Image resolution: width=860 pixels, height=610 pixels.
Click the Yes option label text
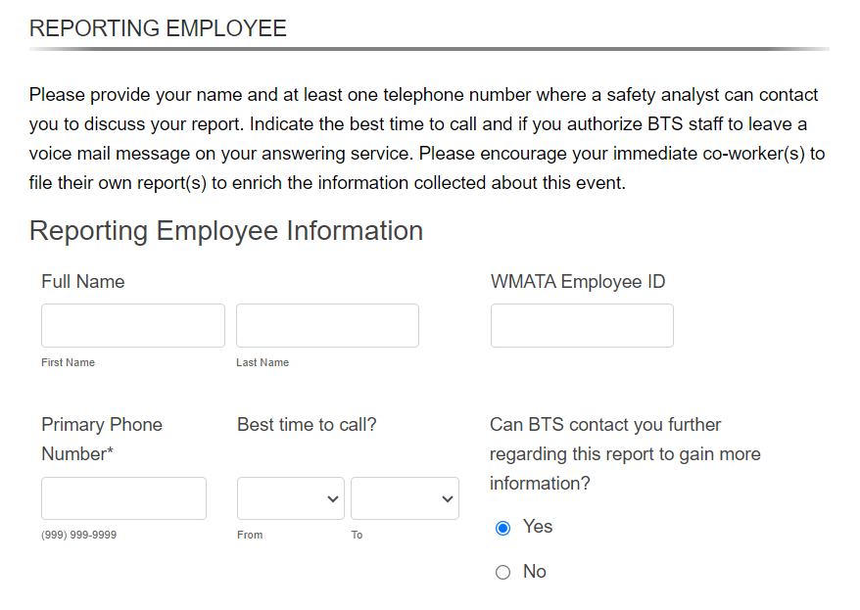[x=538, y=526]
